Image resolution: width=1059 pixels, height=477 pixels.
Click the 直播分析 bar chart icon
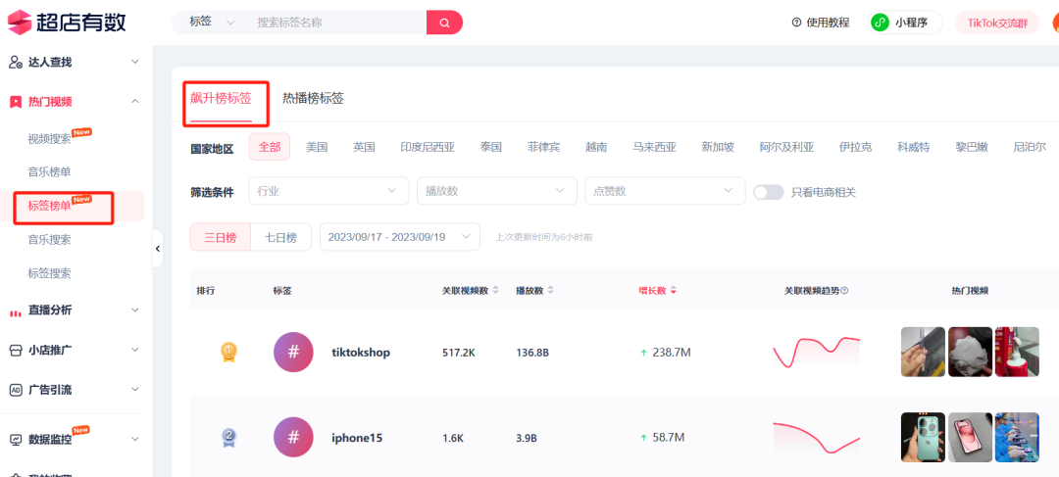(x=16, y=311)
